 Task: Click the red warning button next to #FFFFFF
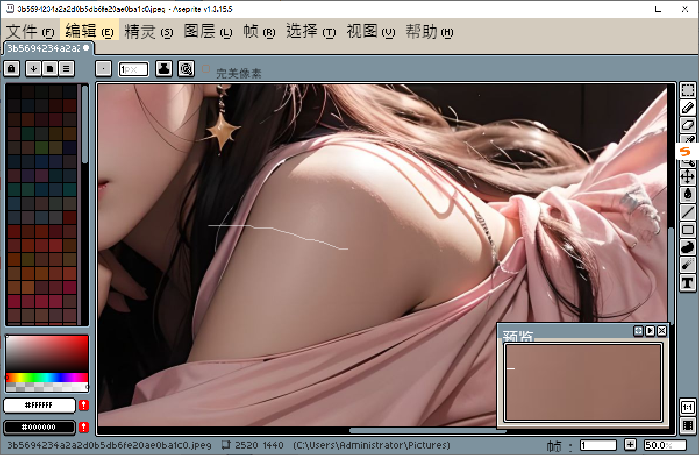pyautogui.click(x=83, y=406)
